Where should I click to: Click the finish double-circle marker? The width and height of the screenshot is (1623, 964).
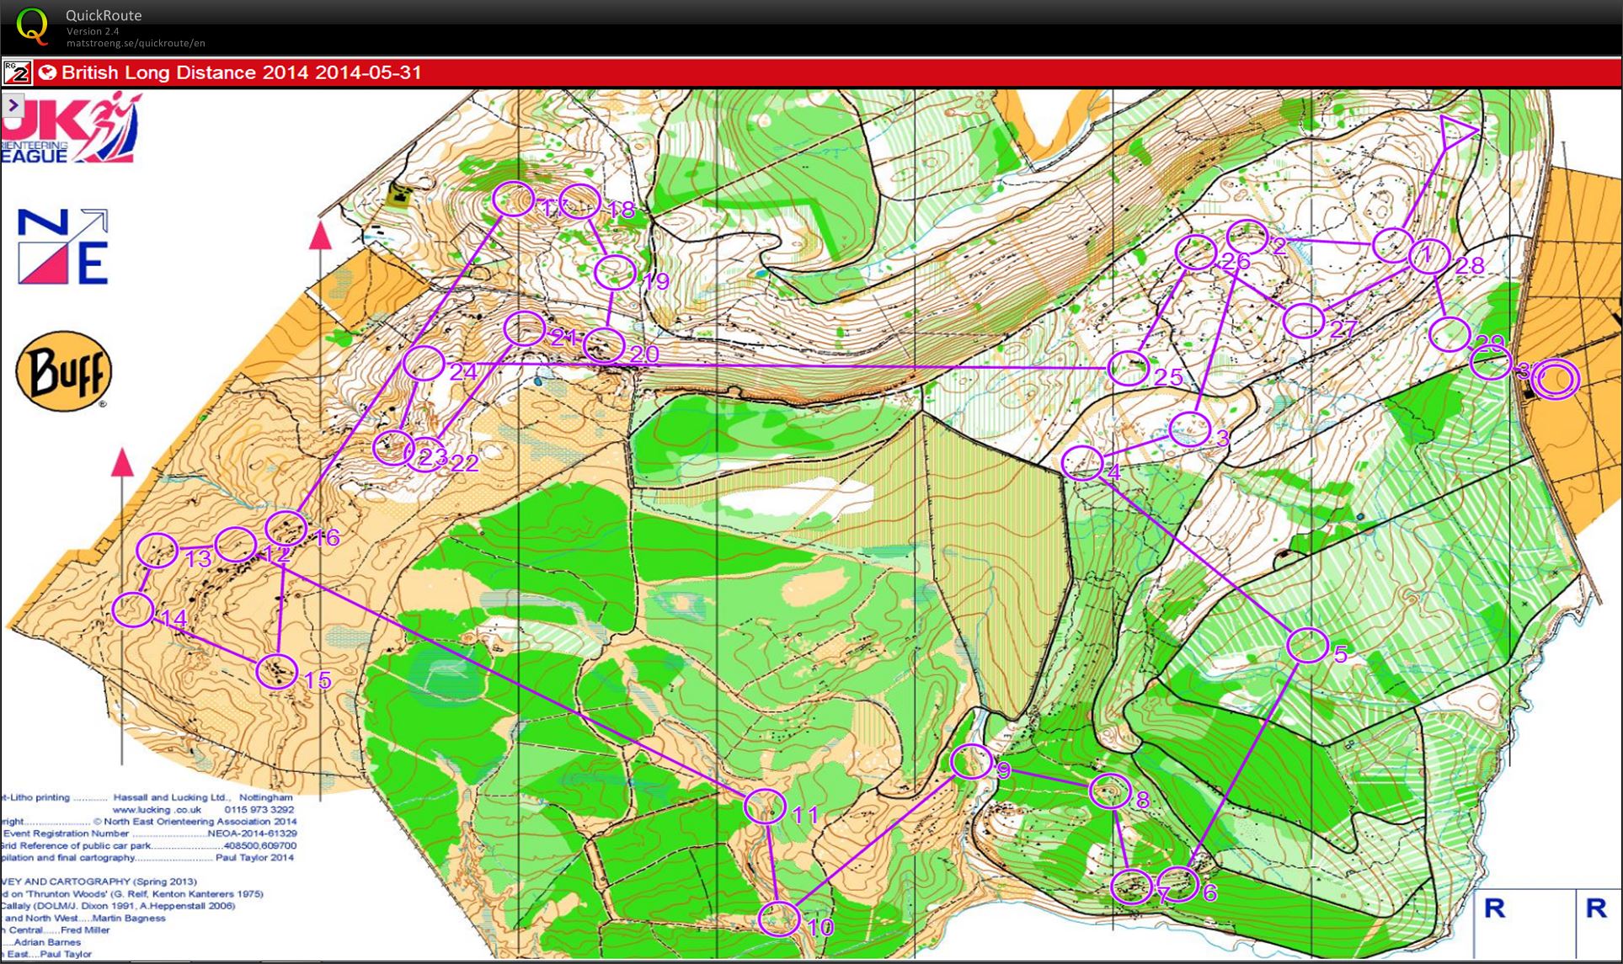[1555, 380]
